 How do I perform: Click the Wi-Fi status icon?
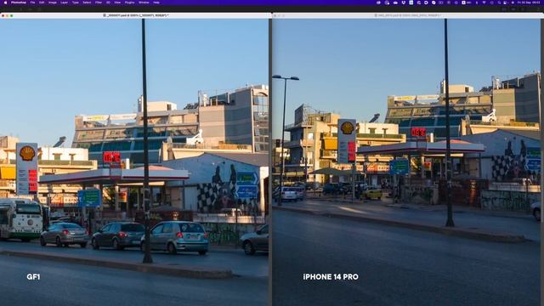pos(484,3)
